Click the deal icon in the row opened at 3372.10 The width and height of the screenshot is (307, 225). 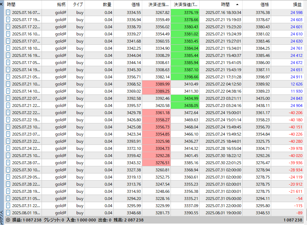8,148
